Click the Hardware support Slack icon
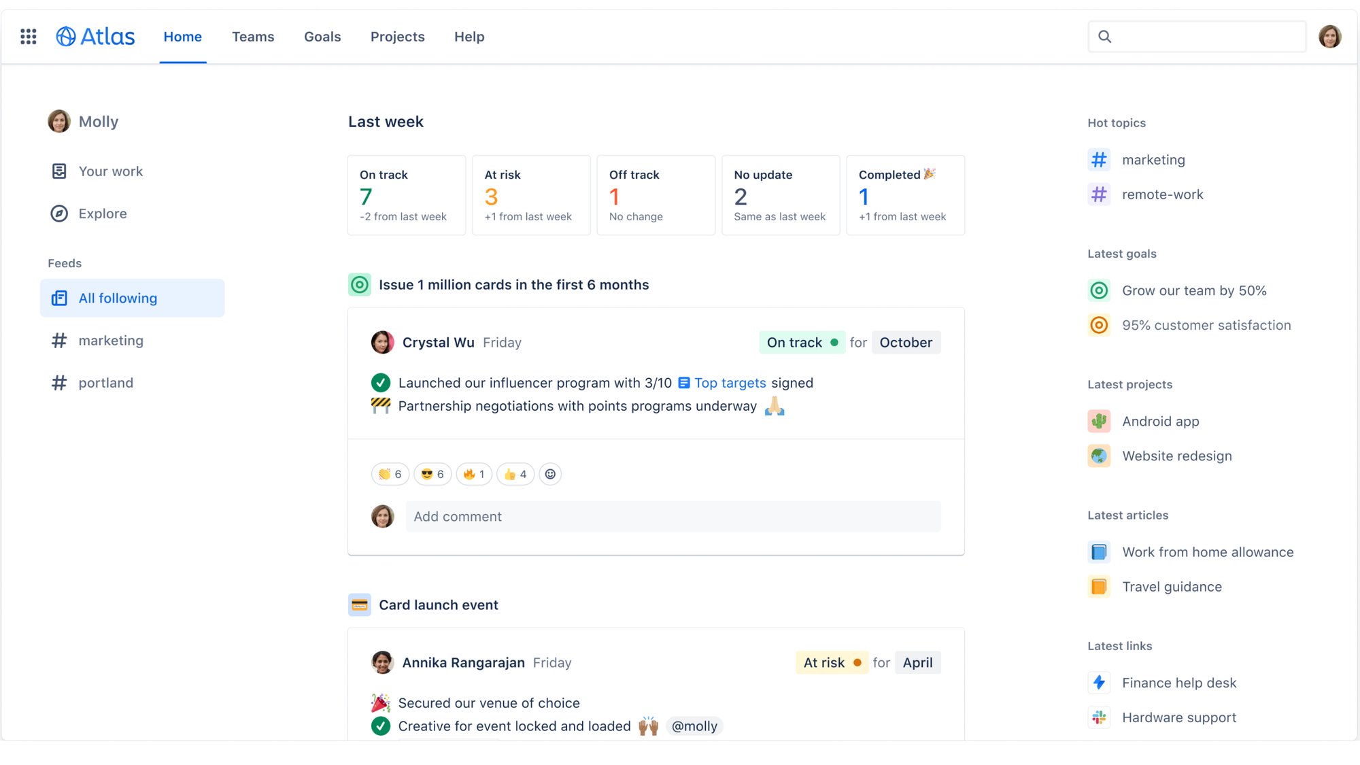 tap(1099, 717)
